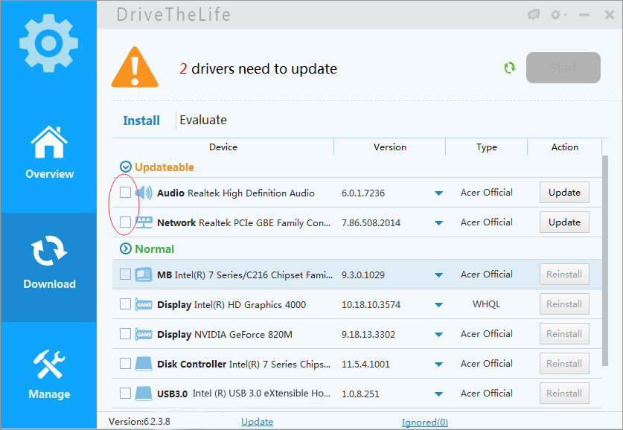Click the Audio speaker device icon
The width and height of the screenshot is (623, 430).
pos(144,193)
